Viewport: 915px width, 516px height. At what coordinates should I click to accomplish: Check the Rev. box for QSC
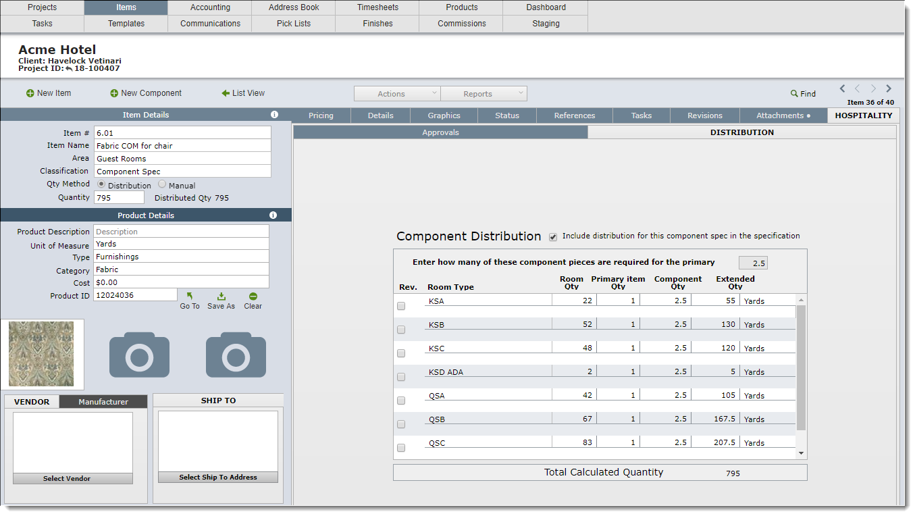[401, 448]
